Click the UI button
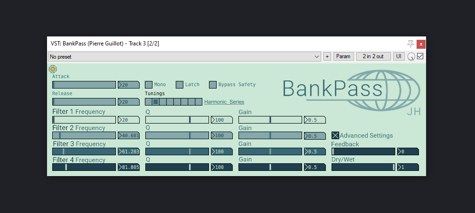The width and height of the screenshot is (475, 213). point(399,56)
